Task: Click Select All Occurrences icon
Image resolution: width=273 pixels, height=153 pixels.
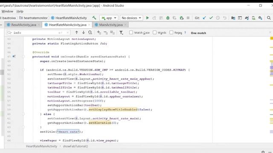Action: tap(113, 32)
